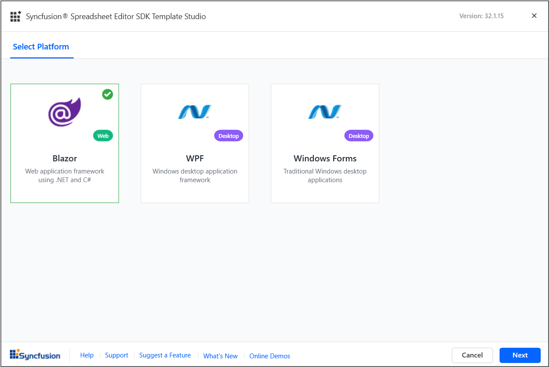Open the Online Demos link

tap(270, 356)
